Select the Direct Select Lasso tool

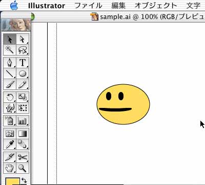pyautogui.click(x=23, y=50)
